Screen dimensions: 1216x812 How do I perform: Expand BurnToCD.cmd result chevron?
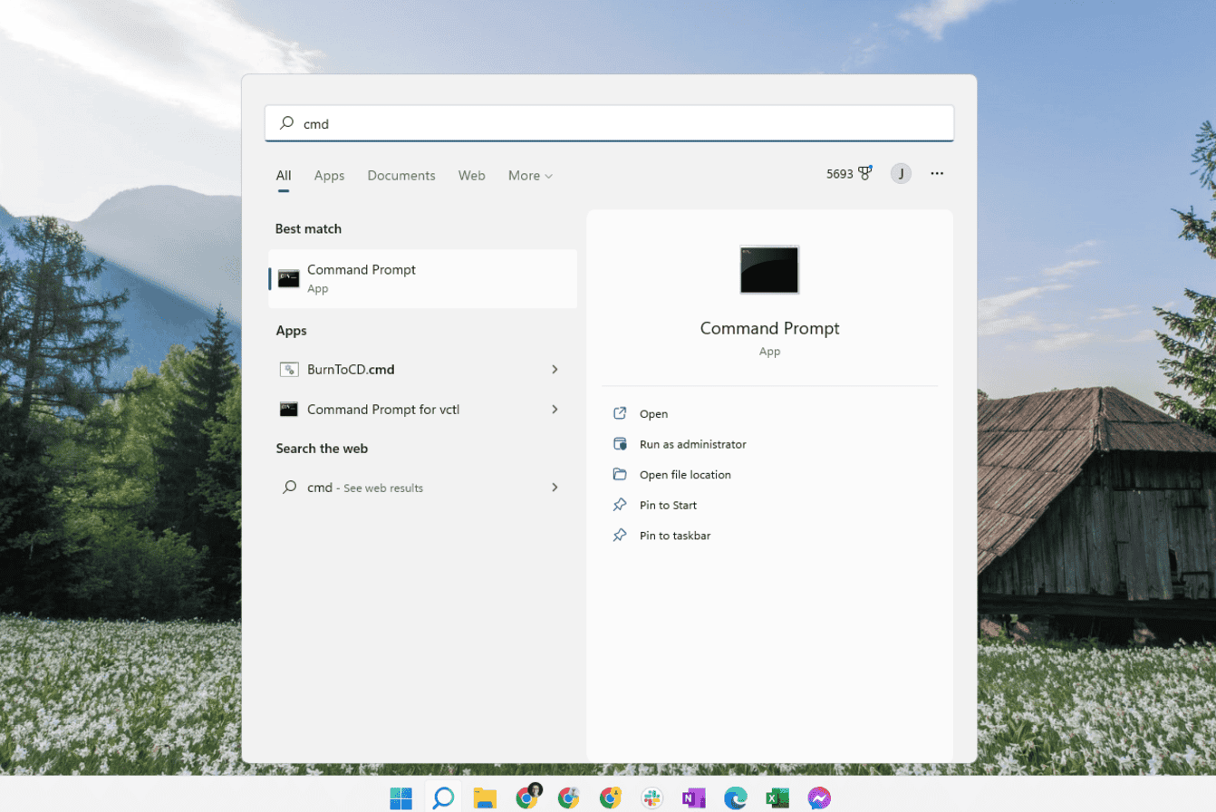click(555, 369)
